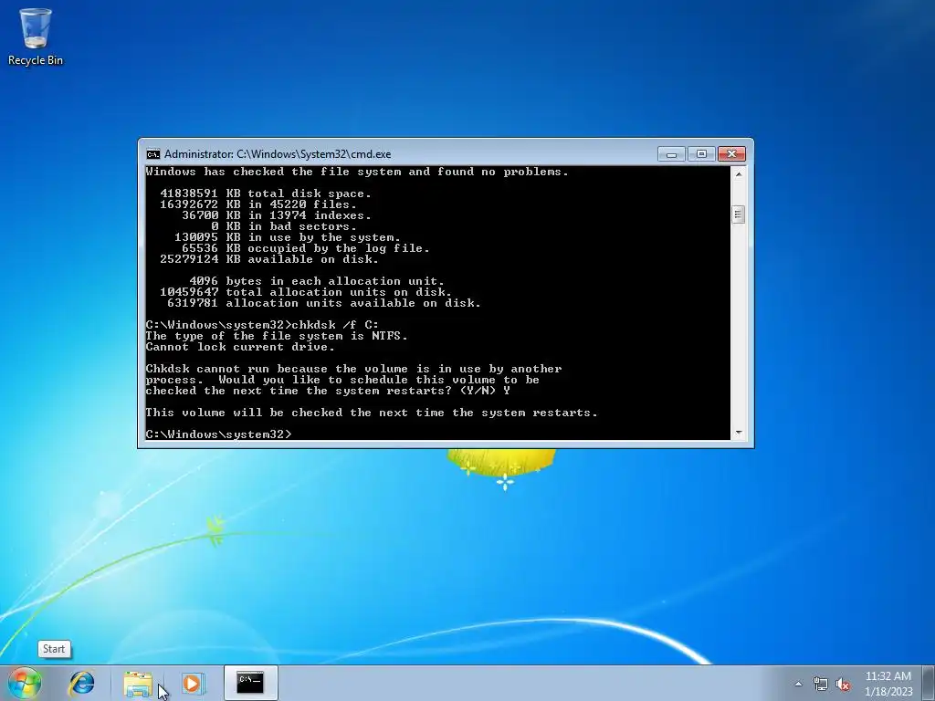Click '130095 KB in use by the system.'
The height and width of the screenshot is (701, 935).
click(288, 237)
